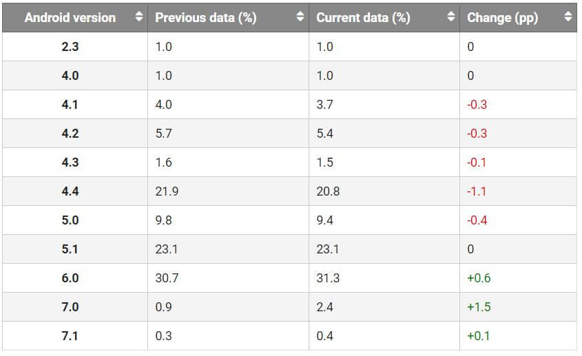The height and width of the screenshot is (356, 582).
Task: Click the sort arrows in Android version header
Action: tap(139, 18)
